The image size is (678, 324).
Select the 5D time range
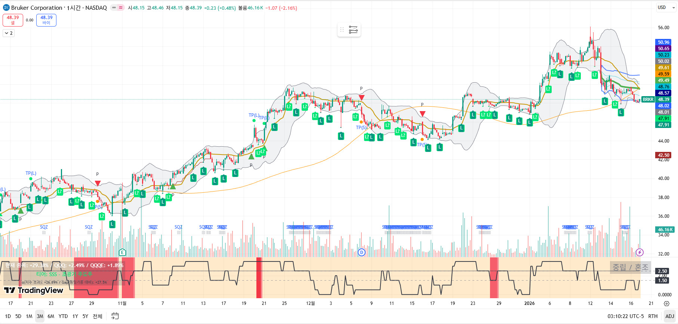pyautogui.click(x=18, y=316)
